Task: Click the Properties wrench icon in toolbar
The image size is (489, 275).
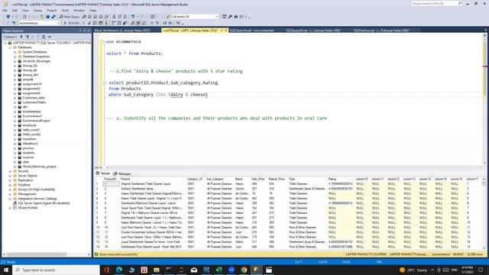Action: tap(230, 17)
